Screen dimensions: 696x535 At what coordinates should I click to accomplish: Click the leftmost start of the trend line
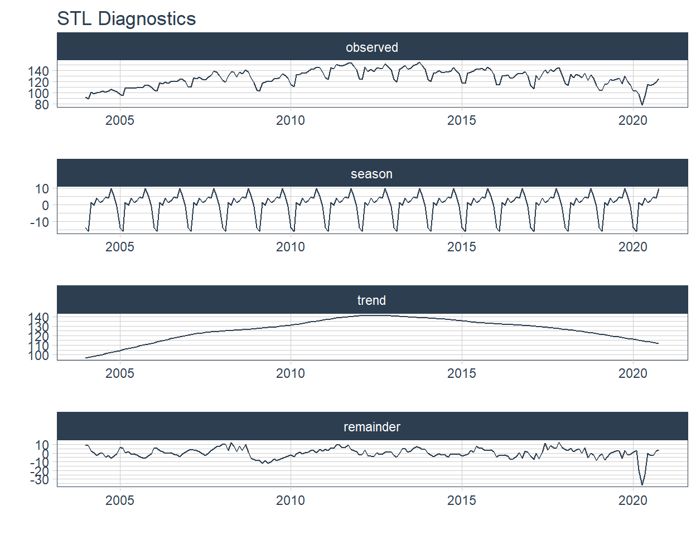(x=86, y=358)
